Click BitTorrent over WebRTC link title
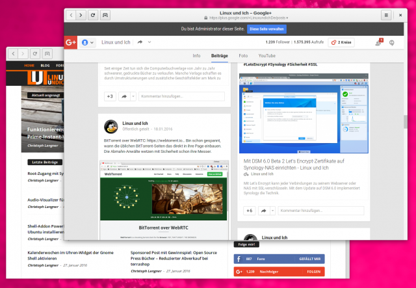Viewport: 416px width, 288px height. 163,228
